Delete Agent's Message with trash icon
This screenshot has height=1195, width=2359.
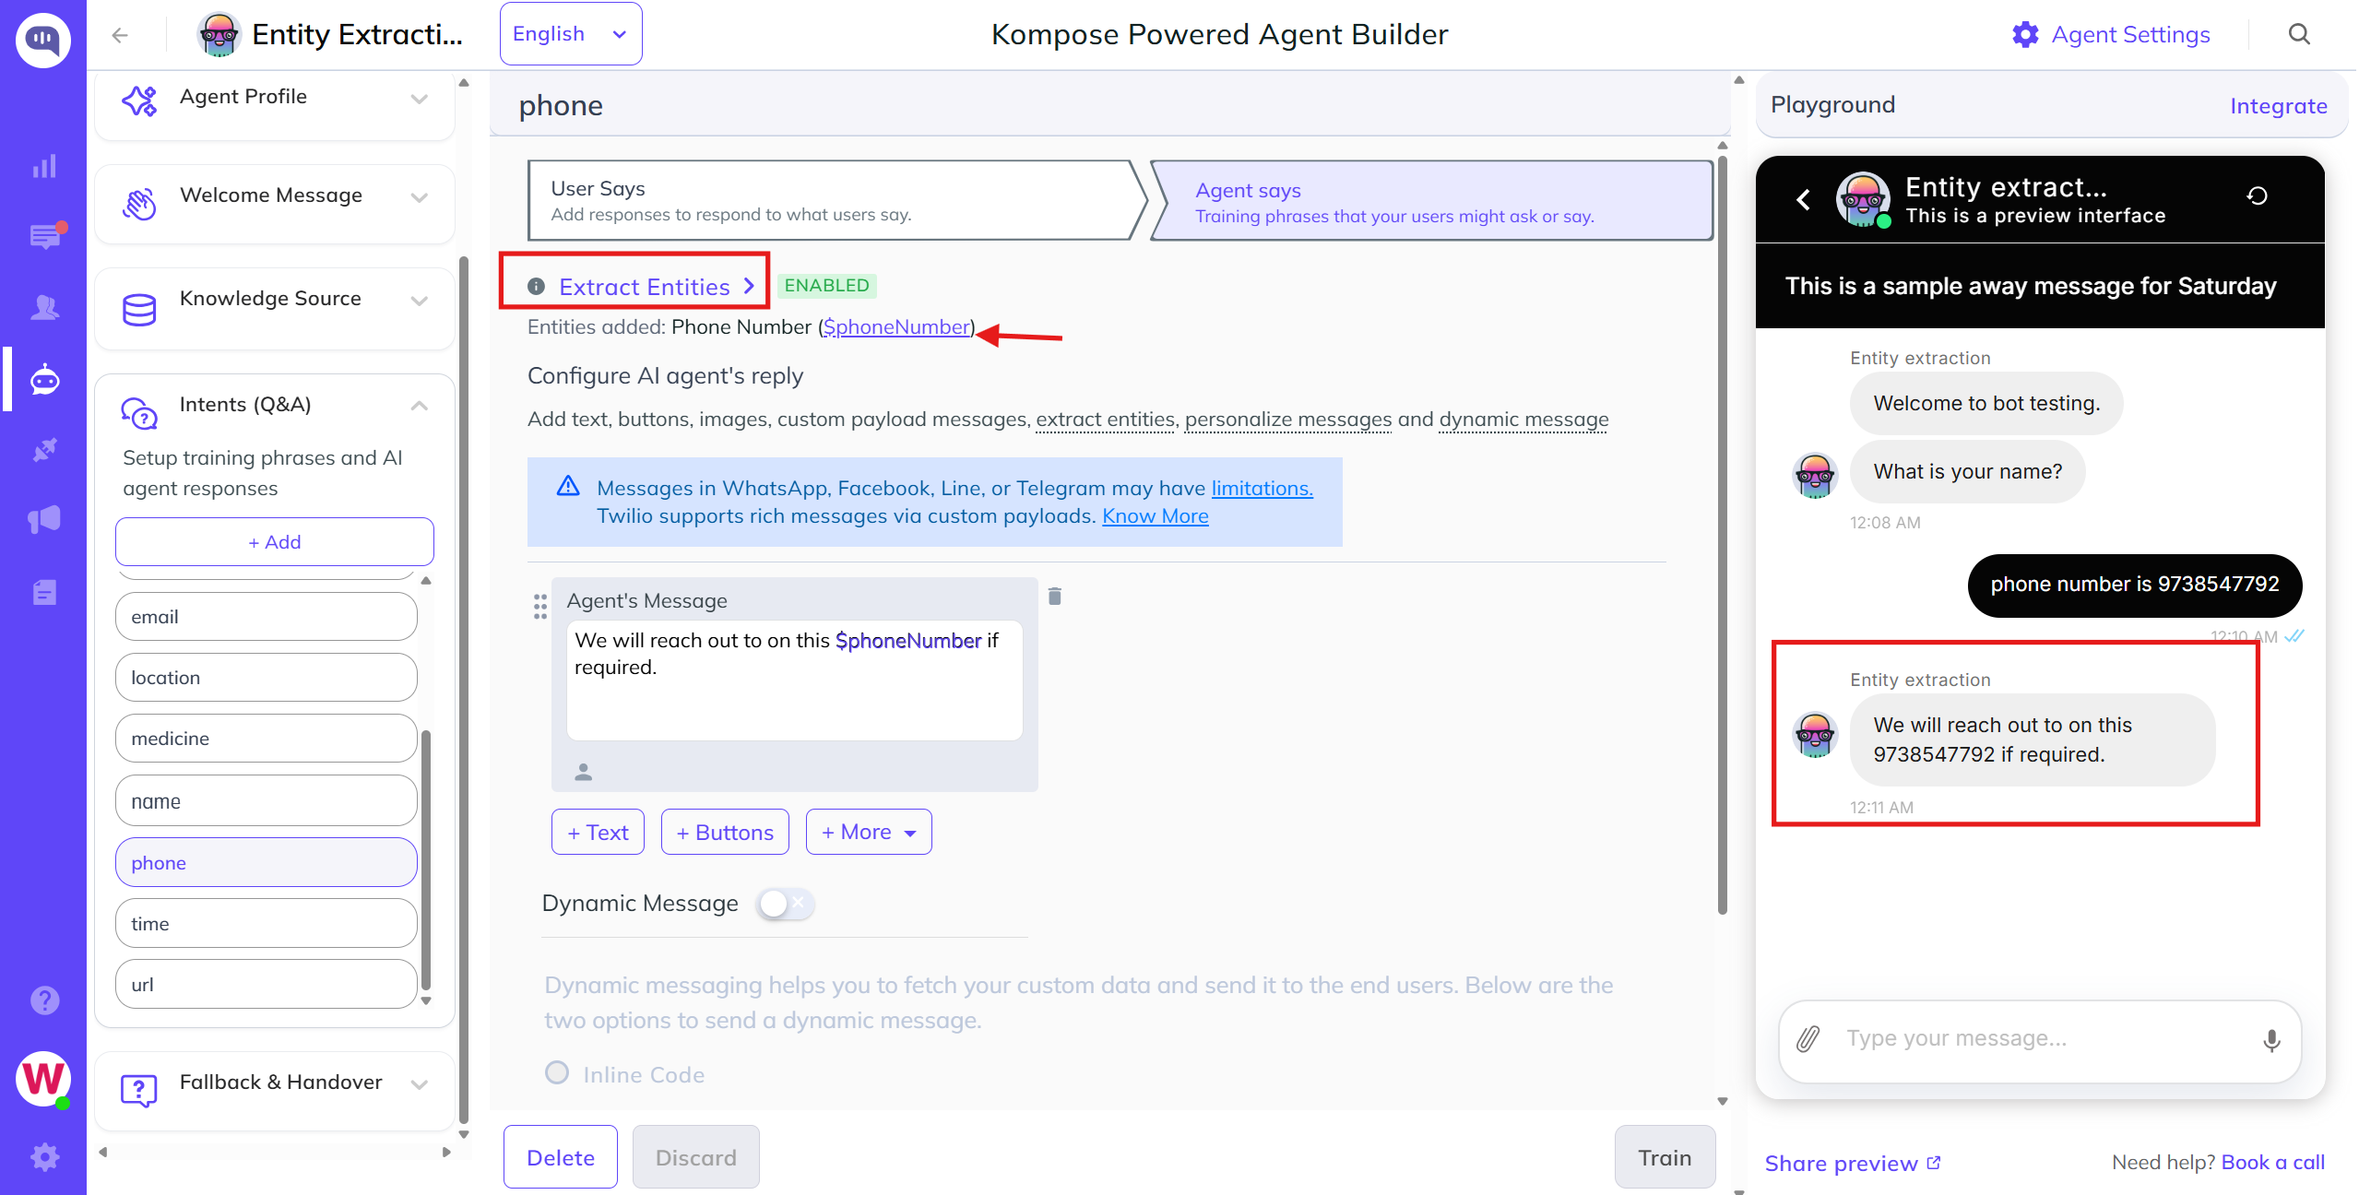[x=1055, y=597]
